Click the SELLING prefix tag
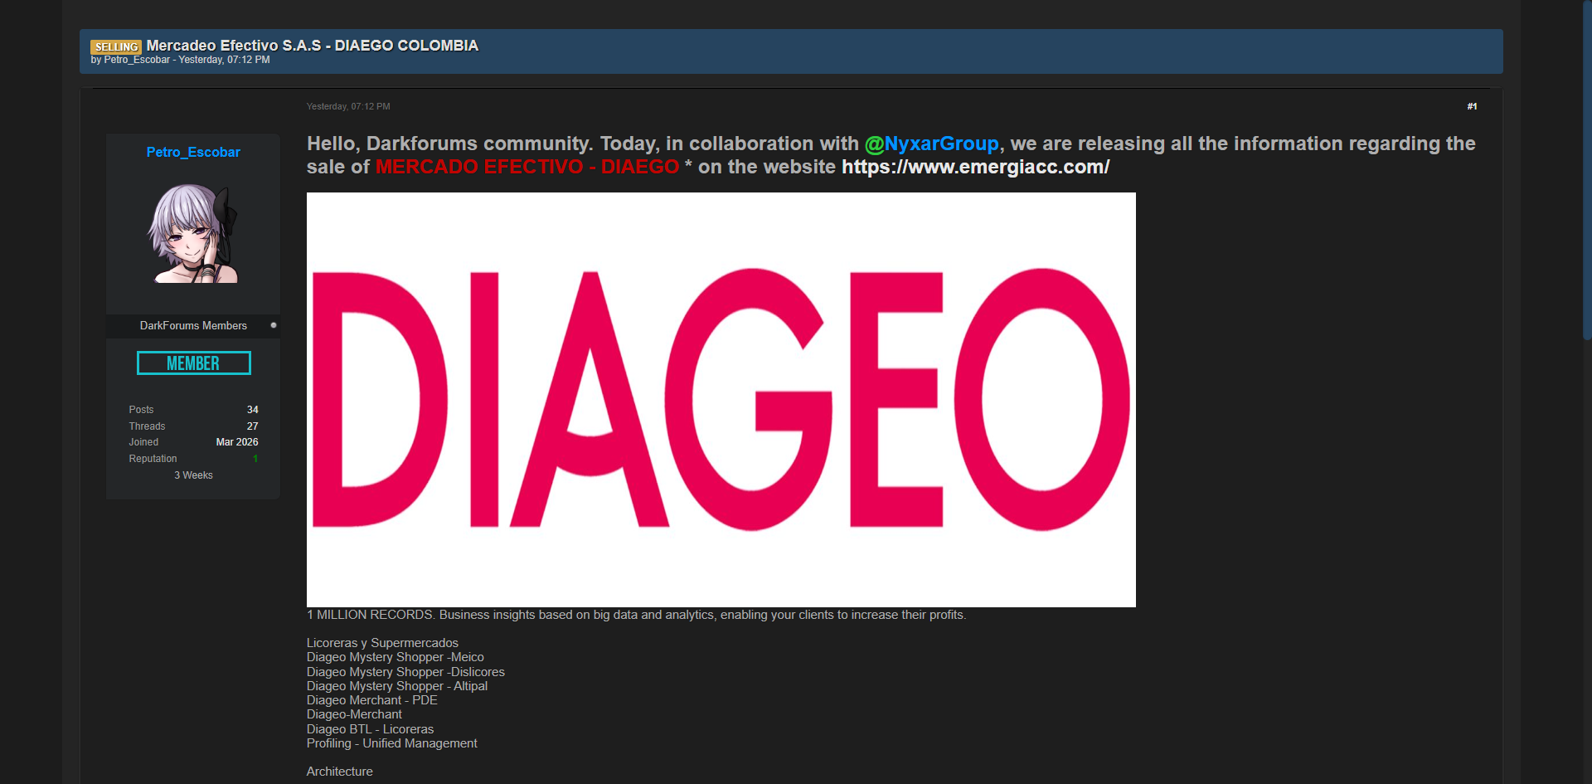This screenshot has height=784, width=1592. [x=116, y=47]
